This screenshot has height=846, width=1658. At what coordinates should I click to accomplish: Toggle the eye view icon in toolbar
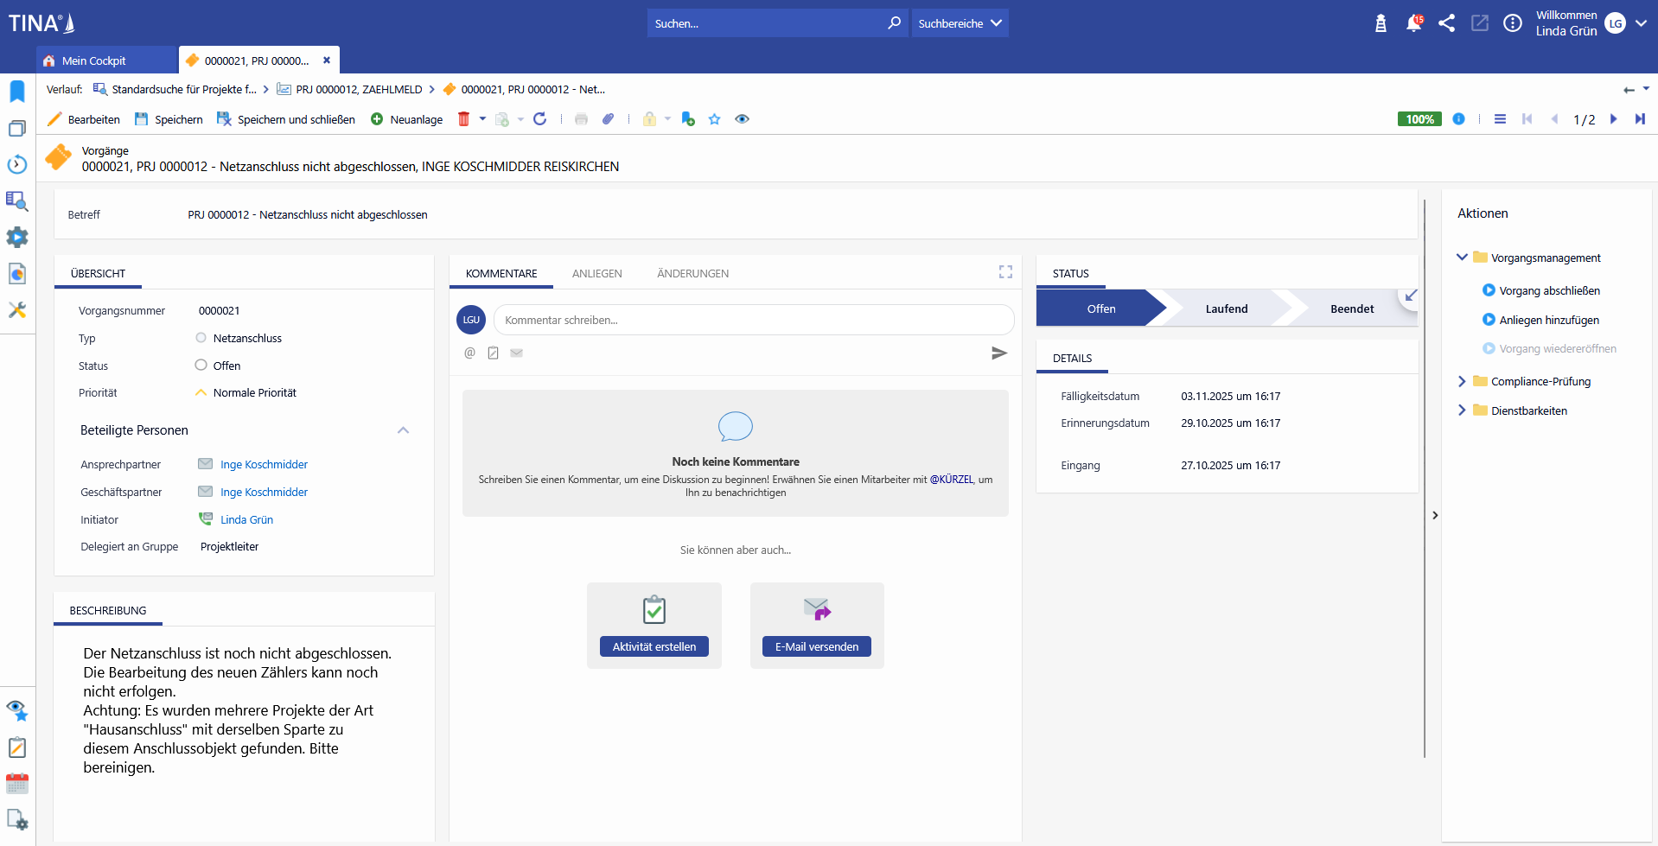point(742,119)
